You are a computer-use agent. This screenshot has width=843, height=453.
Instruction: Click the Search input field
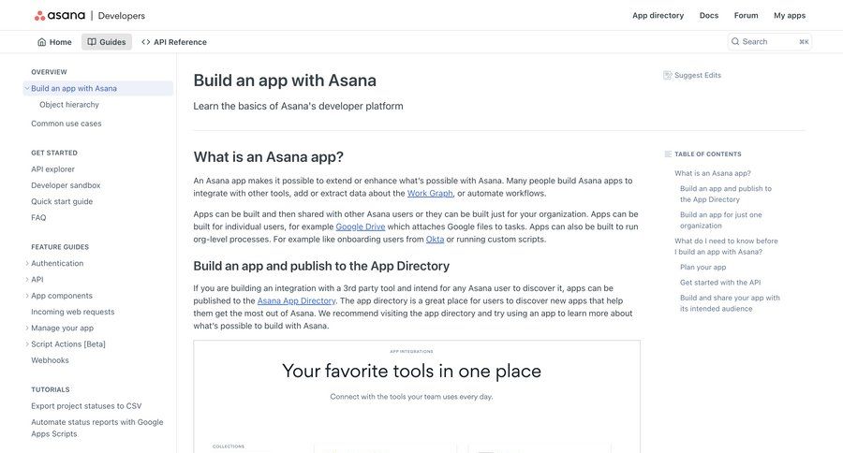coord(769,41)
